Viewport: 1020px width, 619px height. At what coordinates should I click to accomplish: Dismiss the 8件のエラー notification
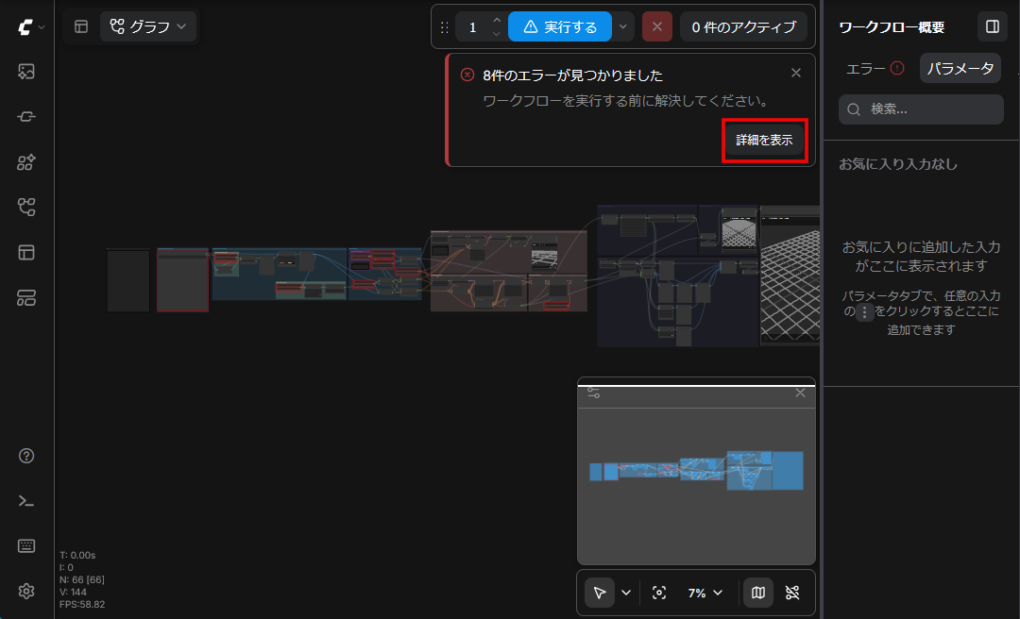click(x=795, y=73)
